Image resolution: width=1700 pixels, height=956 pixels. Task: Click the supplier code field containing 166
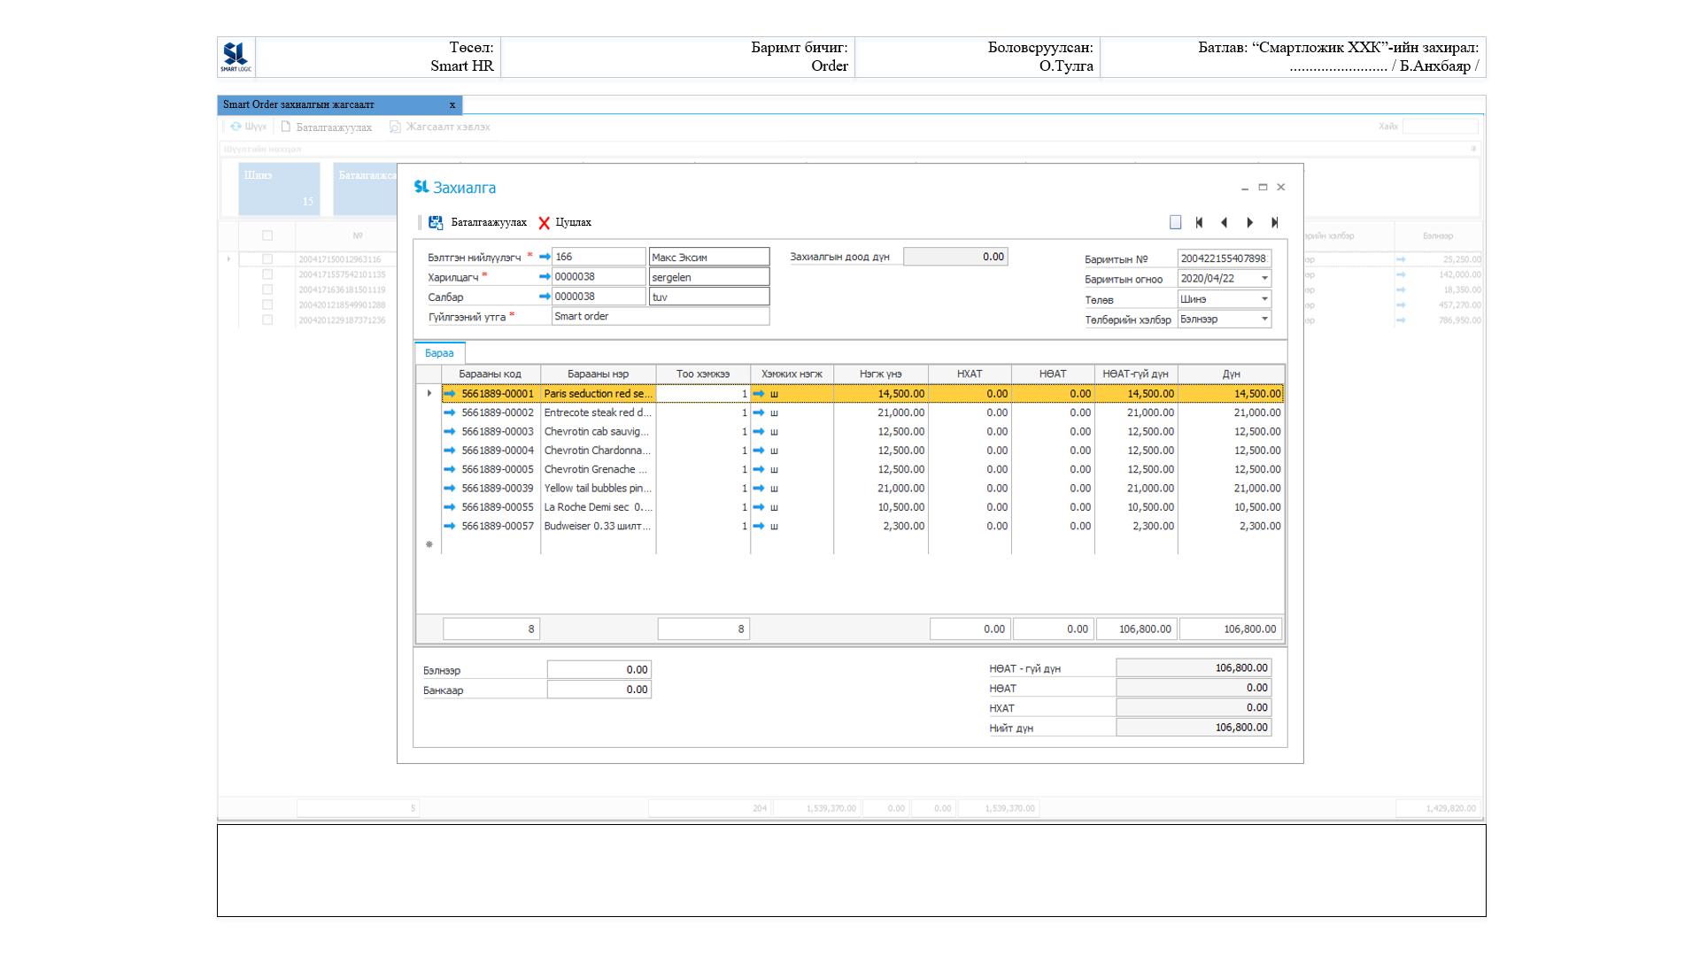[x=599, y=257]
